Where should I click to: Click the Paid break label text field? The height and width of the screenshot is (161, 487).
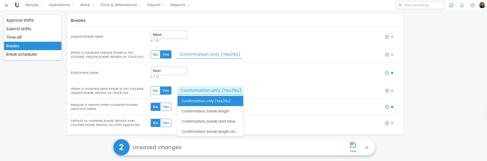169,71
